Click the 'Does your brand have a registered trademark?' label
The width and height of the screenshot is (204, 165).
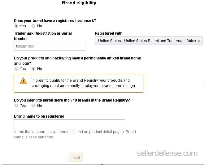pos(55,21)
